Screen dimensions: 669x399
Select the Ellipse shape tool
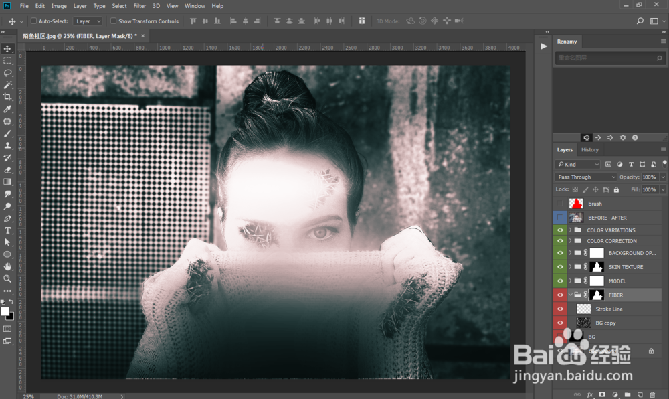tap(7, 254)
